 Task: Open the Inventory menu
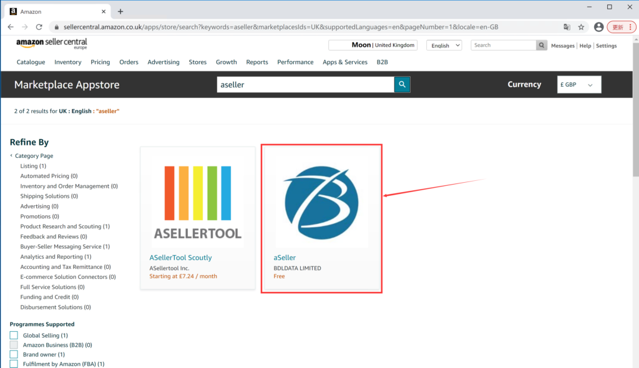(67, 62)
